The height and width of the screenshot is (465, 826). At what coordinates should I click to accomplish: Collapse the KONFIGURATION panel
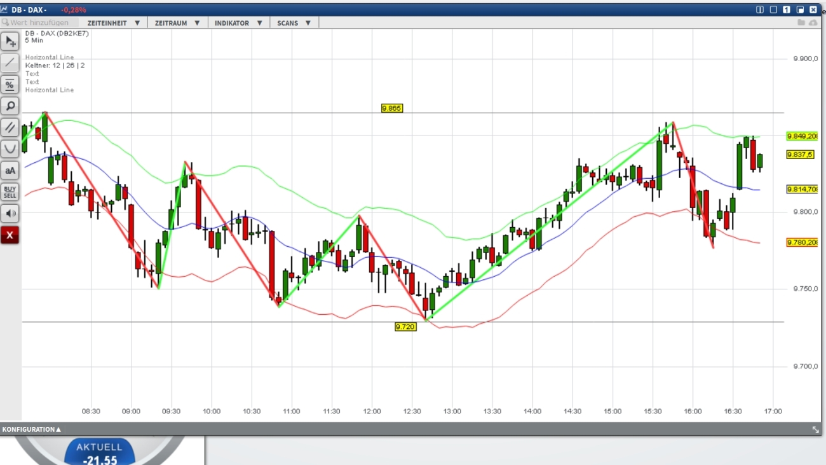click(x=31, y=429)
